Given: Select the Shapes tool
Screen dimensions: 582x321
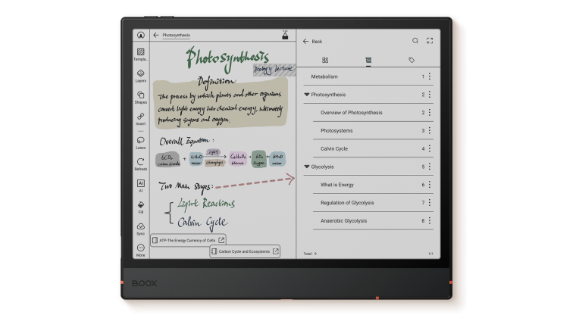Looking at the screenshot, I should pyautogui.click(x=140, y=96).
